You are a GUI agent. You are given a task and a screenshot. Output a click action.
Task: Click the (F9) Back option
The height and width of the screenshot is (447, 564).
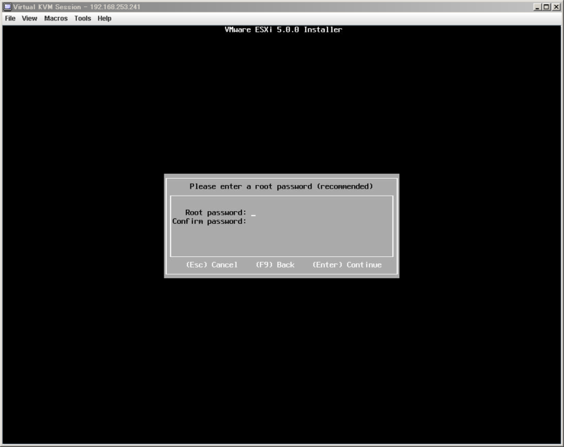click(275, 265)
